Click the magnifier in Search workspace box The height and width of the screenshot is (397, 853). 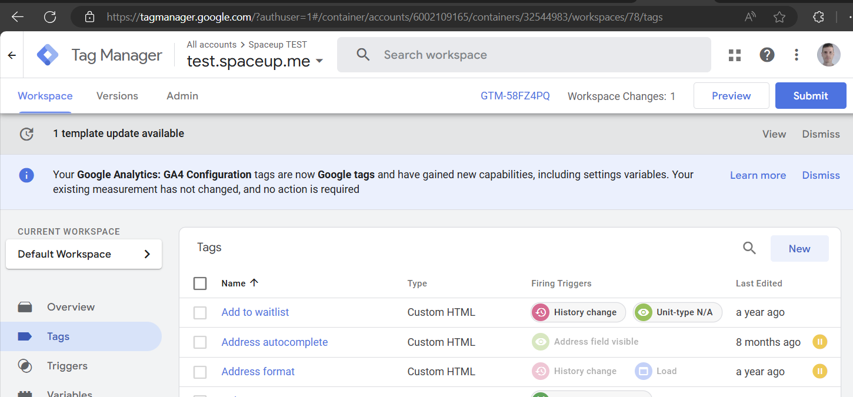[364, 55]
